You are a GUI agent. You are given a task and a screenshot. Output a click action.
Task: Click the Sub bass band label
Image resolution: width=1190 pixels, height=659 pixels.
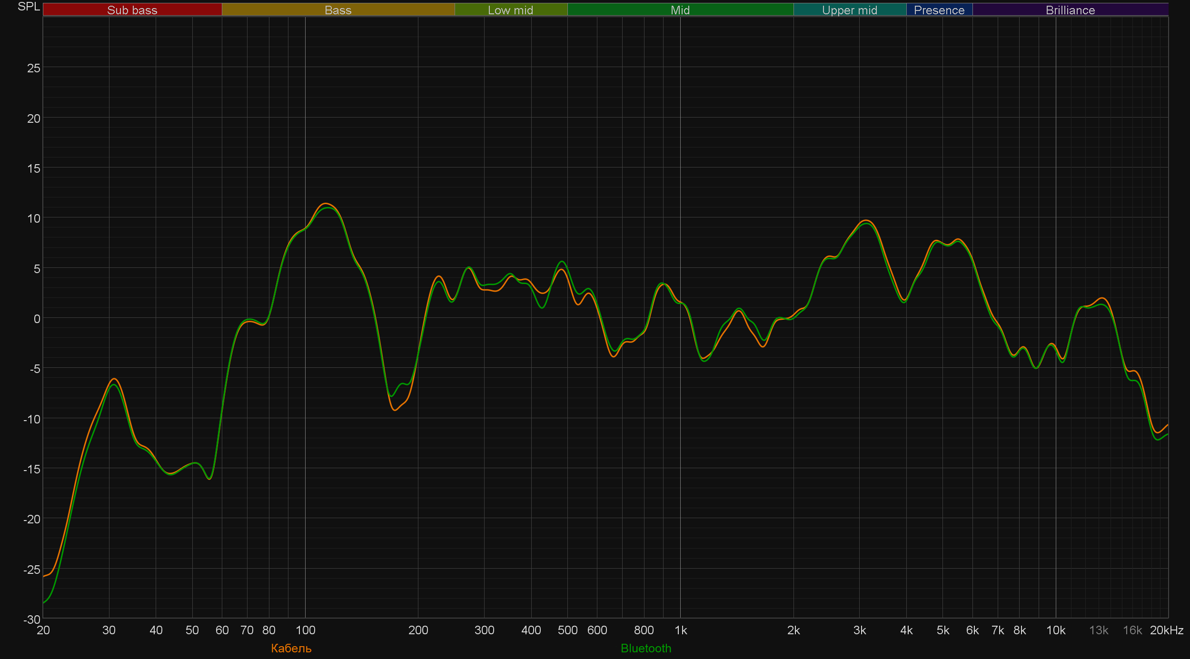132,10
